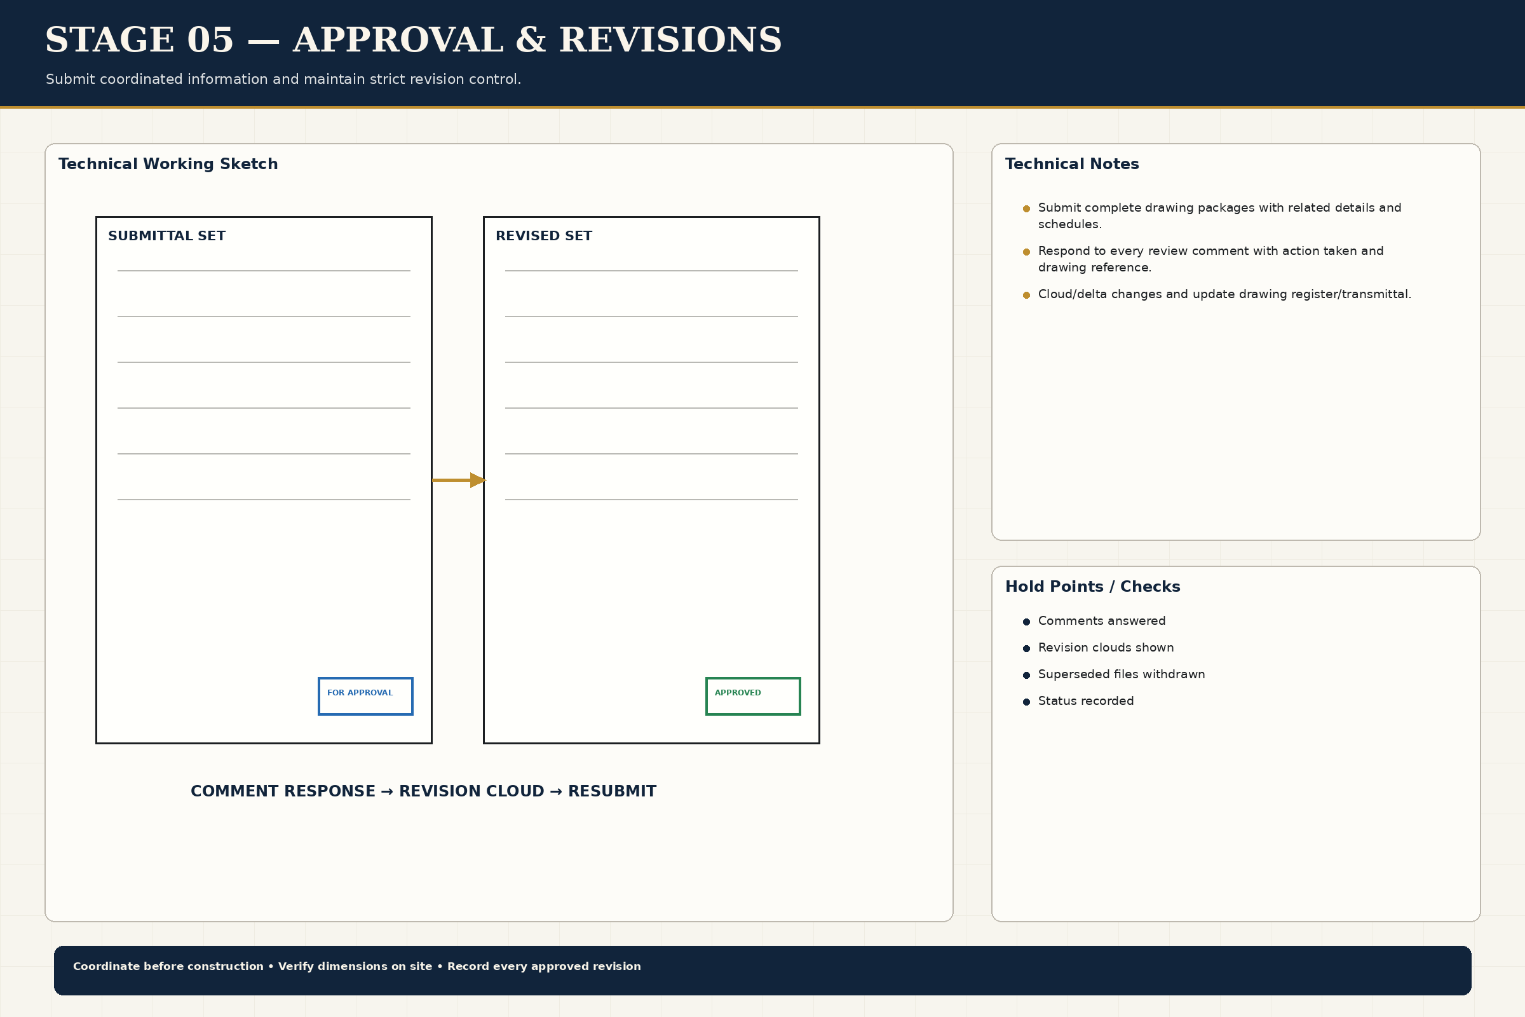Click the gold bullet beside 'Cloud/delta changes'

point(1026,295)
